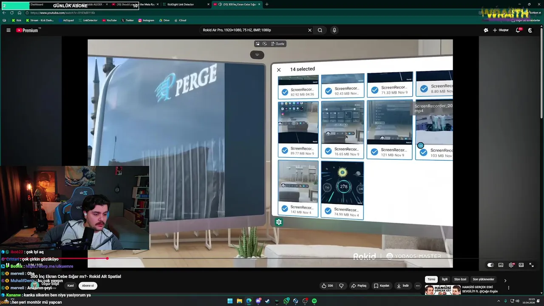The image size is (544, 306).
Task: Clear the YouTube search query
Action: click(x=310, y=30)
